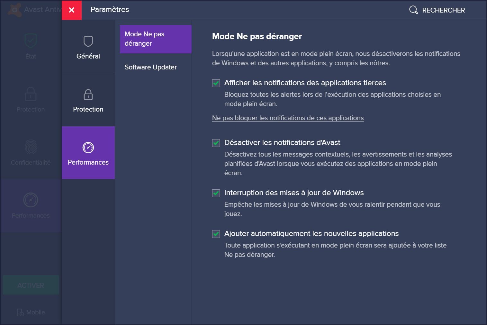Viewport: 487px width, 325px height.
Task: Click text 'Bloquez toutes les alertes' description
Action: point(332,99)
